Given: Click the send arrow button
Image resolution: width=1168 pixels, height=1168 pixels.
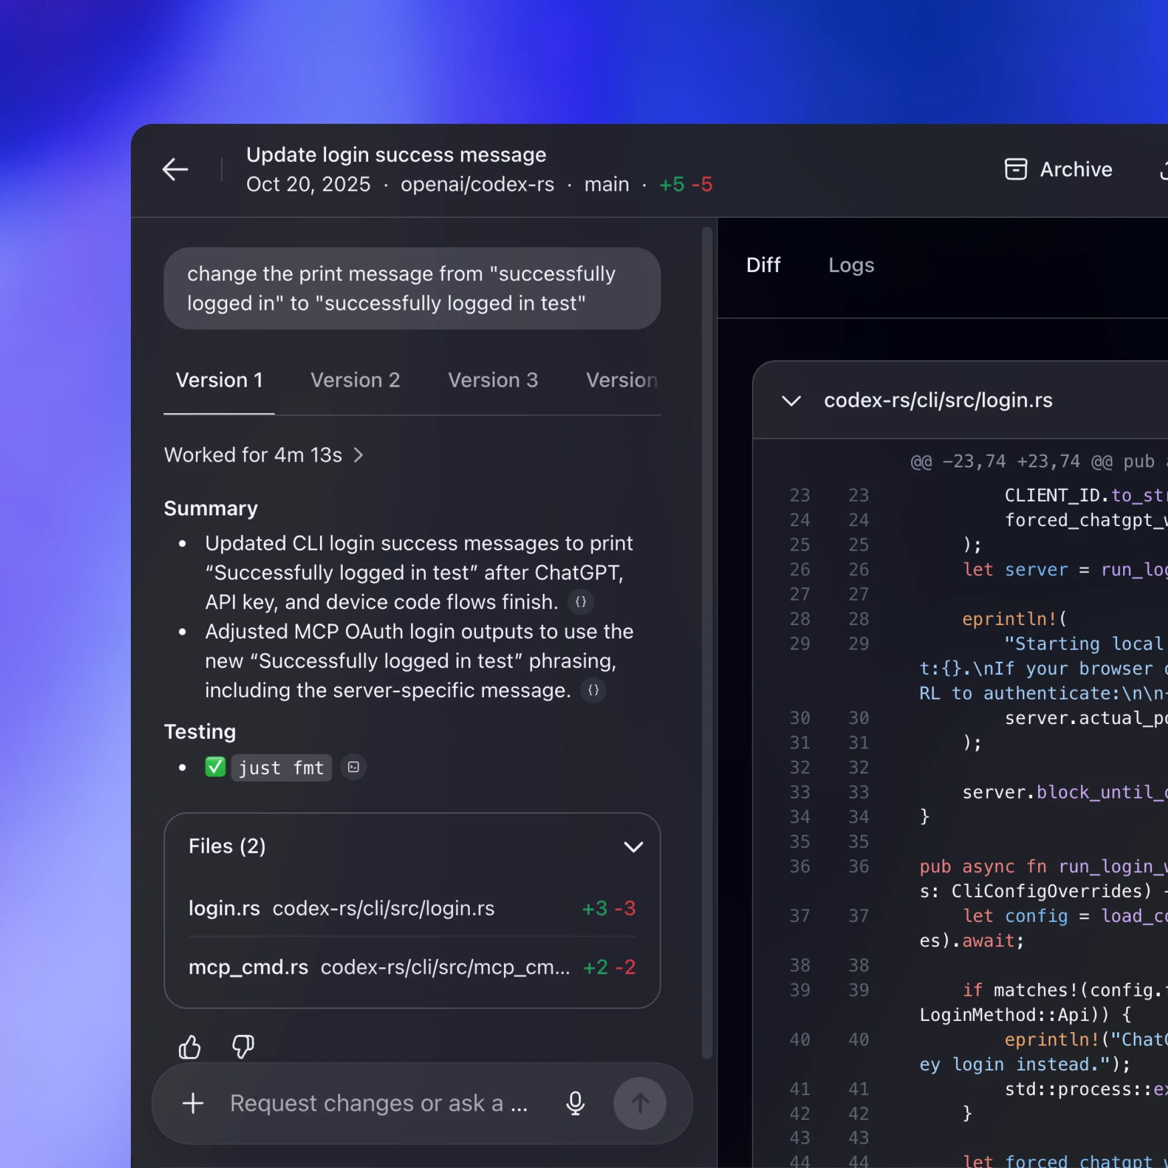Looking at the screenshot, I should click(x=640, y=1103).
